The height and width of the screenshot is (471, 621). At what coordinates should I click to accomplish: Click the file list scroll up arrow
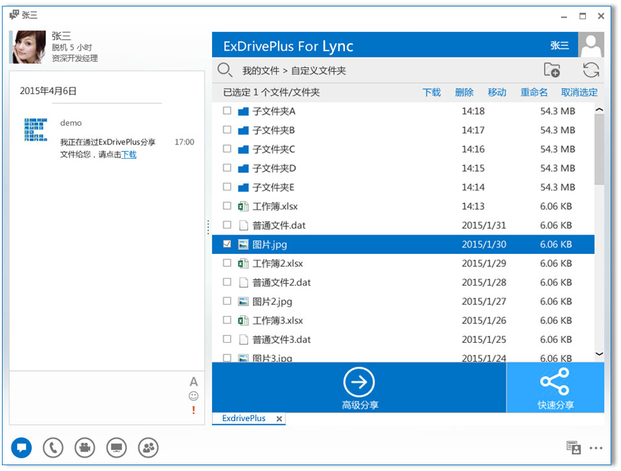tap(599, 109)
